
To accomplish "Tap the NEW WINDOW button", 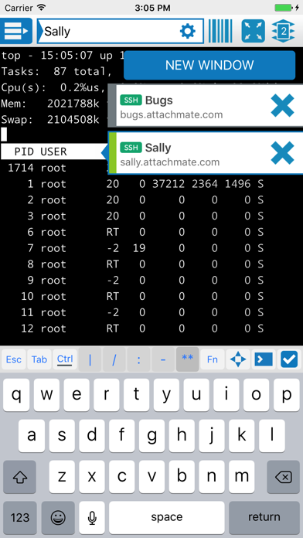I will [x=209, y=65].
